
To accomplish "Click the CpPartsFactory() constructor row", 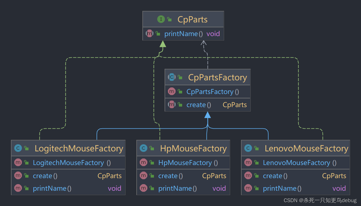I will 207,92.
